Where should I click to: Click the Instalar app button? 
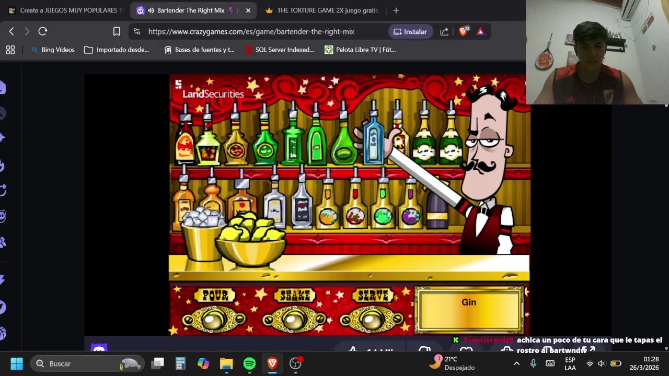pos(410,31)
